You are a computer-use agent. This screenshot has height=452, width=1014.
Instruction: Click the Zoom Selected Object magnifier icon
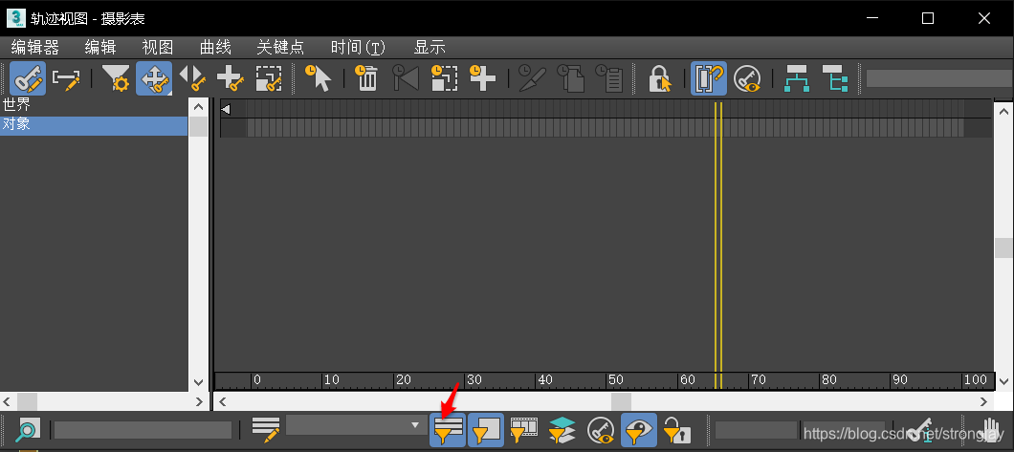tap(27, 430)
